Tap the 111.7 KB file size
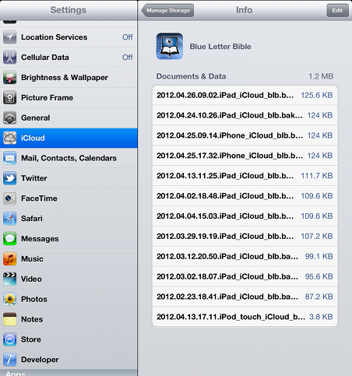This screenshot has width=352, height=376. click(x=317, y=176)
